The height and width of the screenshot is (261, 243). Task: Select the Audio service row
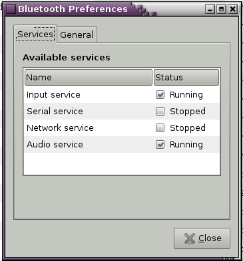pyautogui.click(x=122, y=145)
